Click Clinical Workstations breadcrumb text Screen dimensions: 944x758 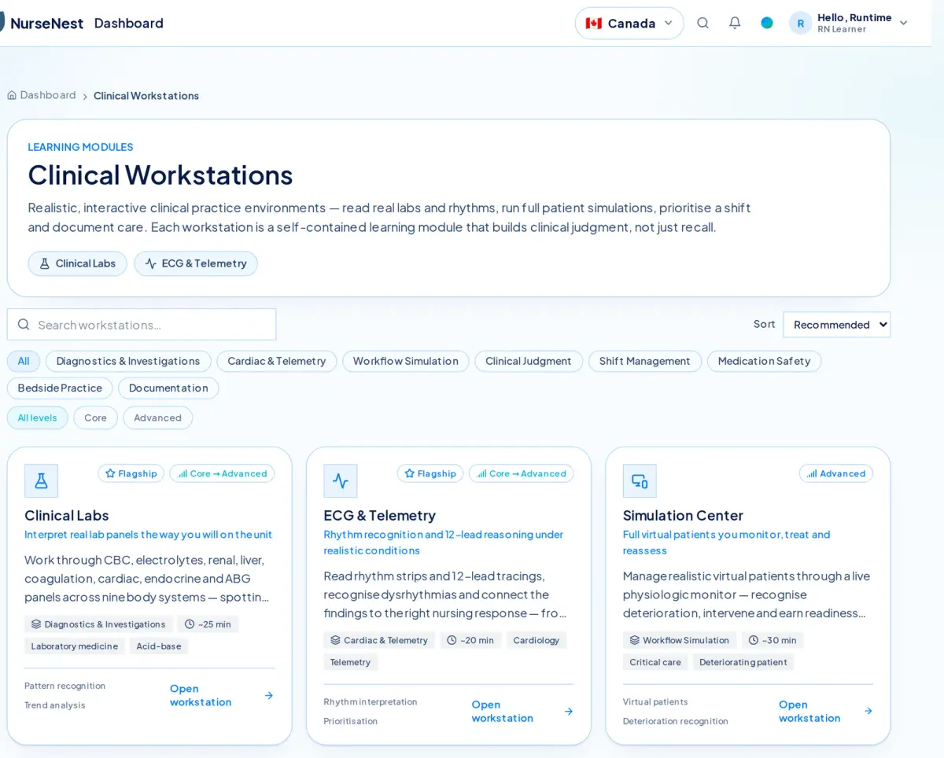point(146,96)
